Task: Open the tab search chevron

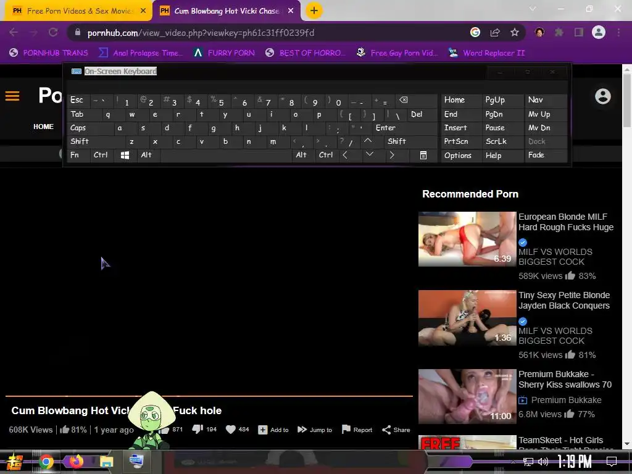Action: coord(533,9)
